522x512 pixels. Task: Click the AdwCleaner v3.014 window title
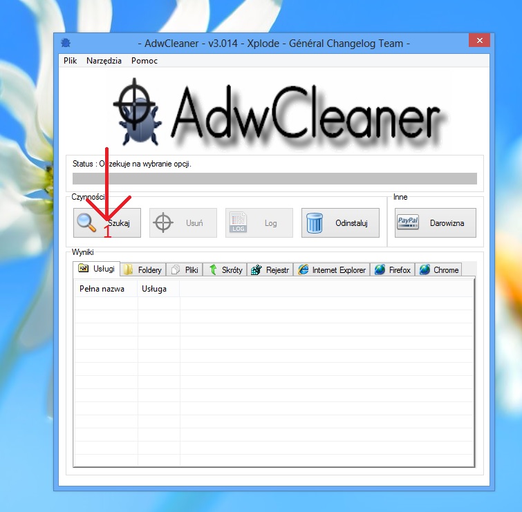[x=274, y=44]
